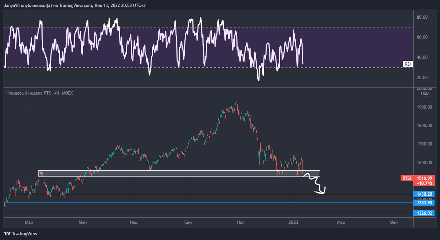
Task: Click the Июл label on time axis
Action: 134,222
